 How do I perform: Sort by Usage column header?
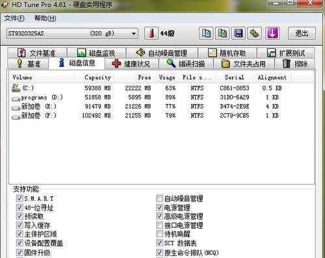166,77
